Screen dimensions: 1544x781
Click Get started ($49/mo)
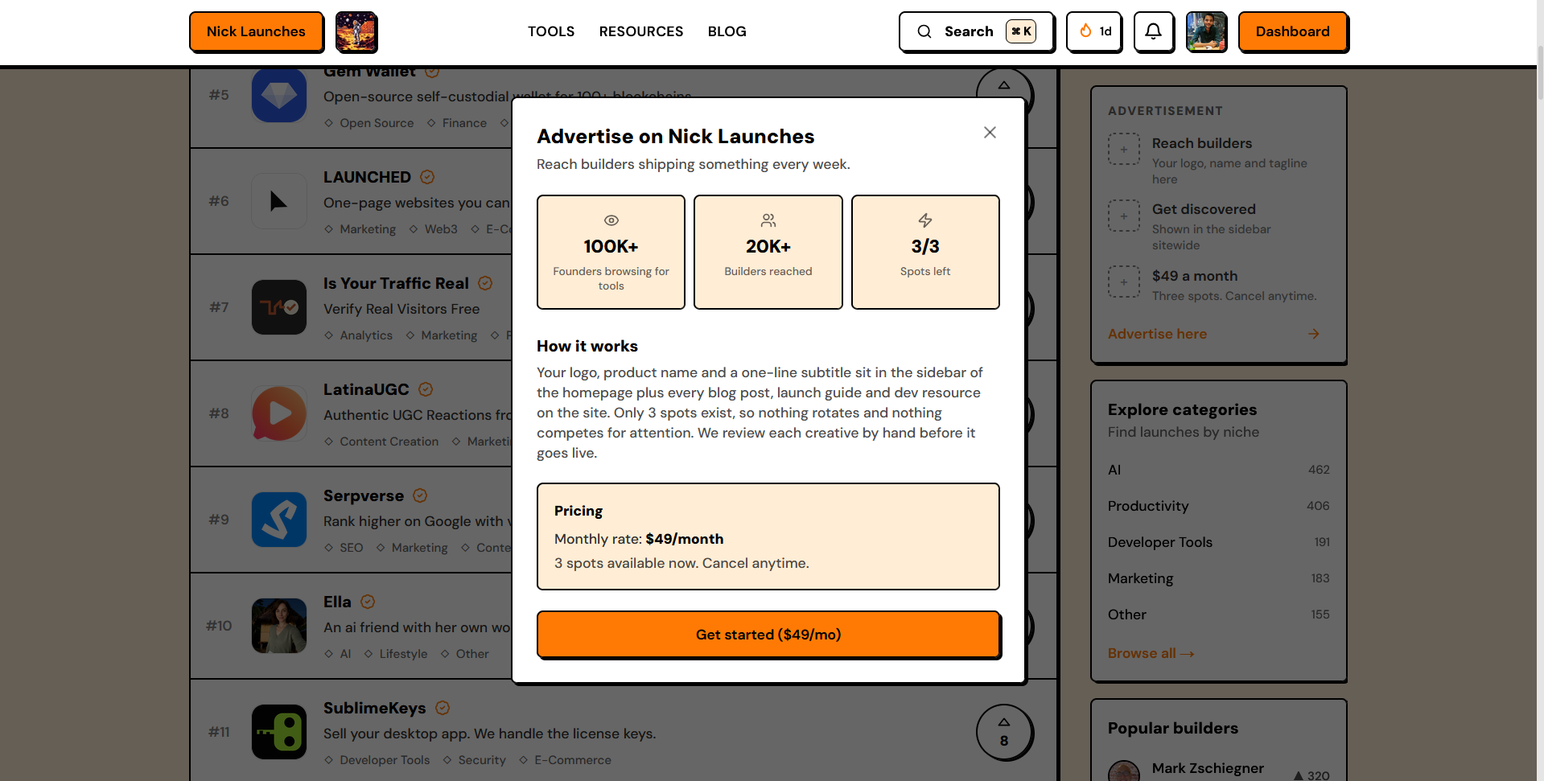click(768, 635)
